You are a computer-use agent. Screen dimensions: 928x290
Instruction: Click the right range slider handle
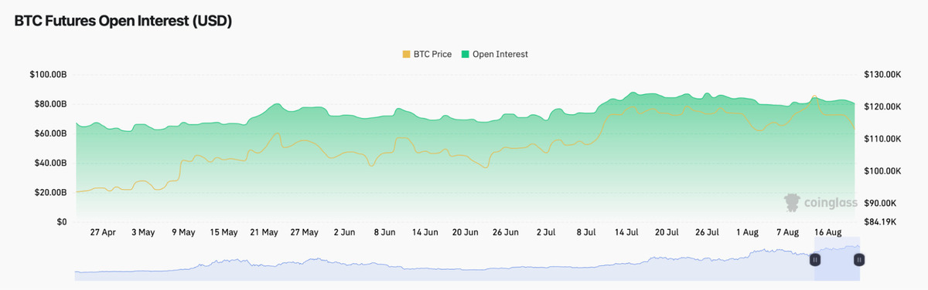tap(859, 261)
